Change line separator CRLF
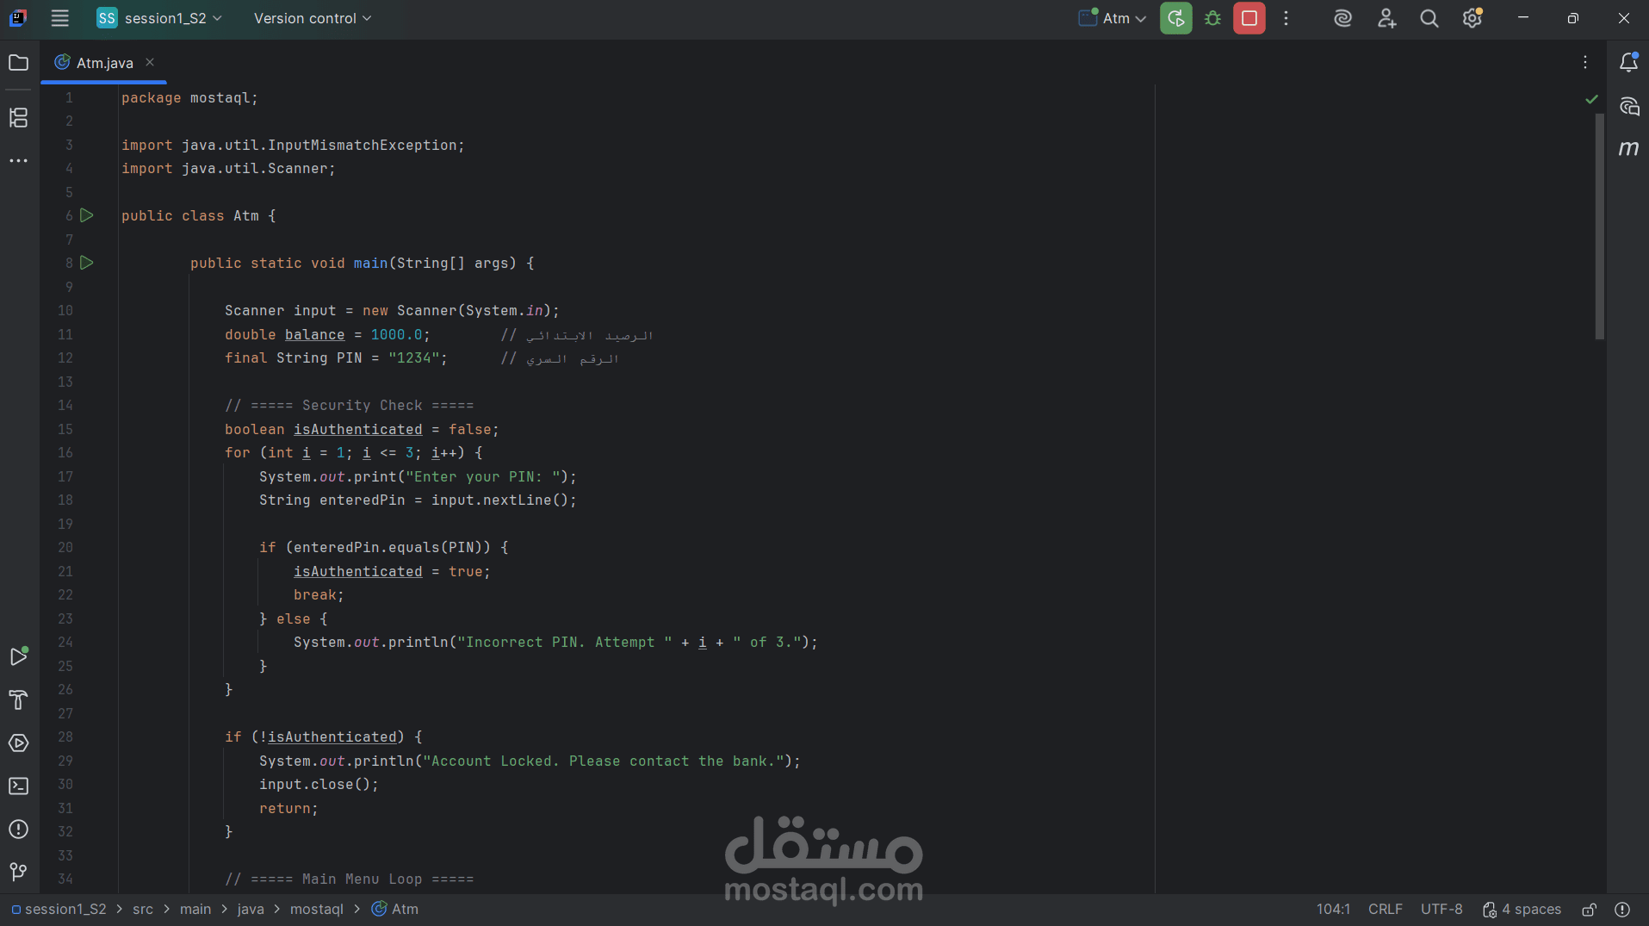Image resolution: width=1649 pixels, height=926 pixels. [1386, 910]
